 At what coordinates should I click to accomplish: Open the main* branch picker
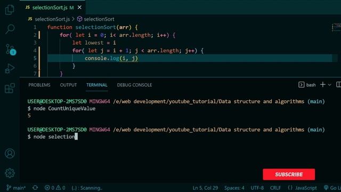16,188
